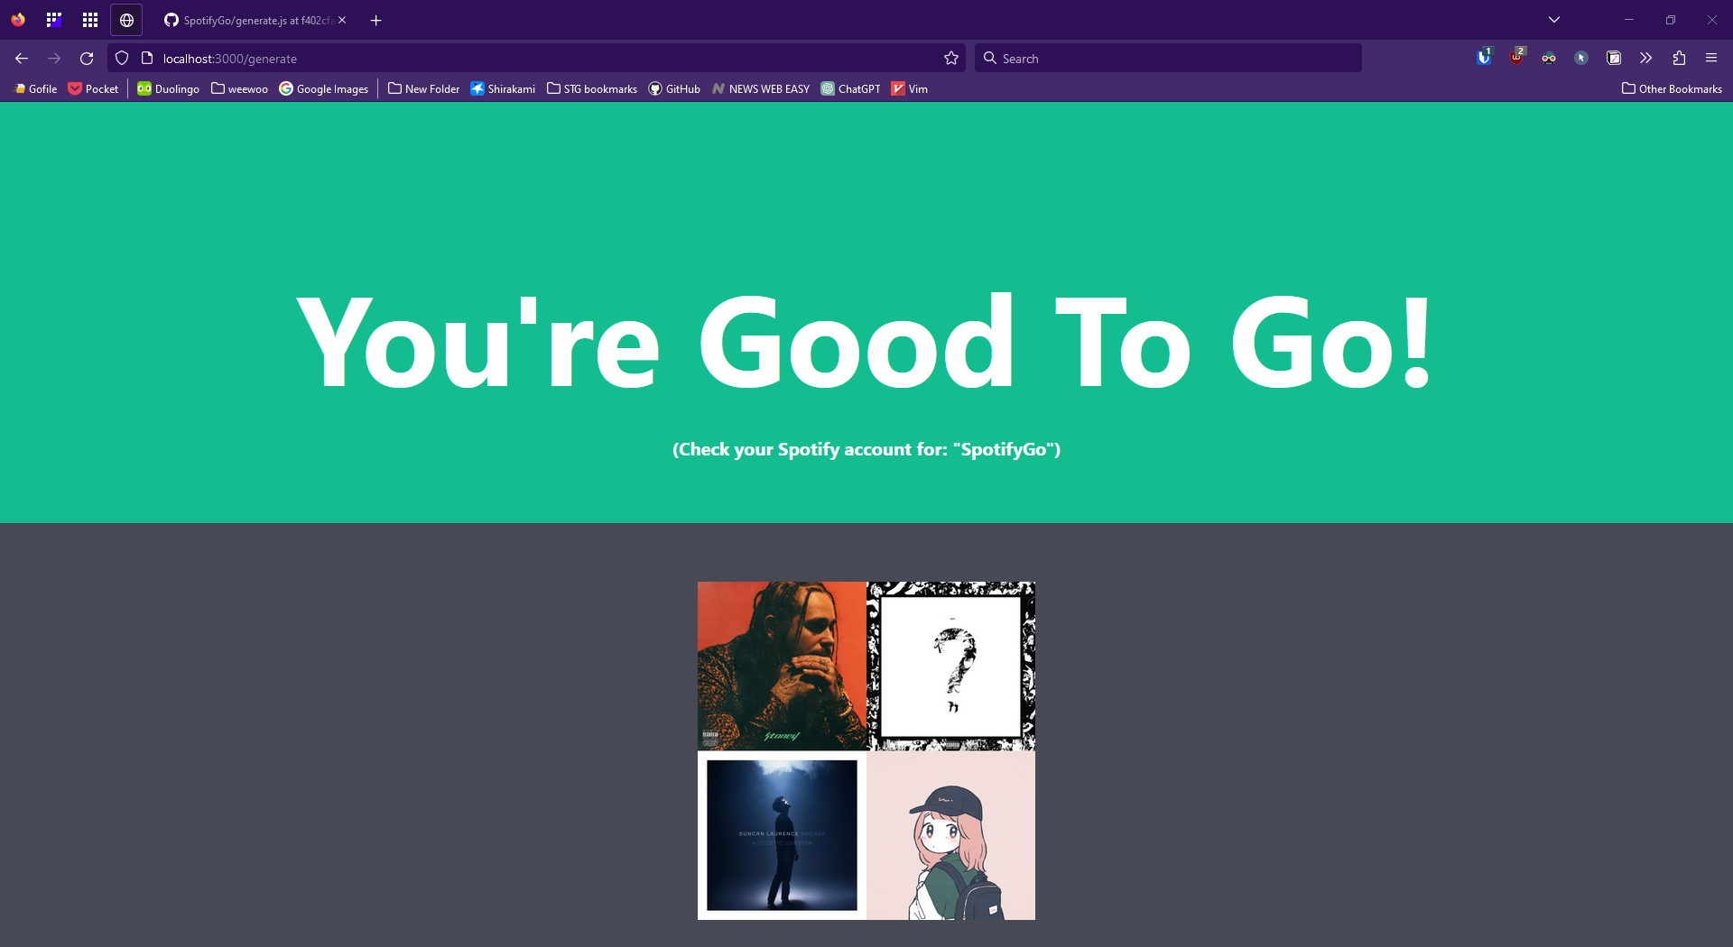Image resolution: width=1733 pixels, height=947 pixels.
Task: Open the goggles-face extension icon
Action: tap(1549, 59)
